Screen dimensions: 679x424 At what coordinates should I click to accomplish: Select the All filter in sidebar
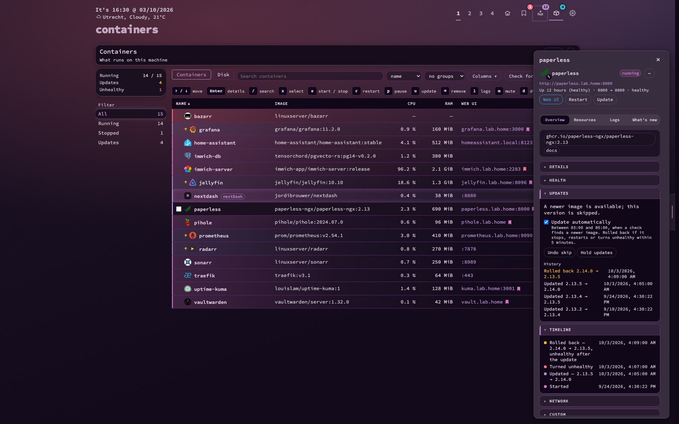(130, 114)
